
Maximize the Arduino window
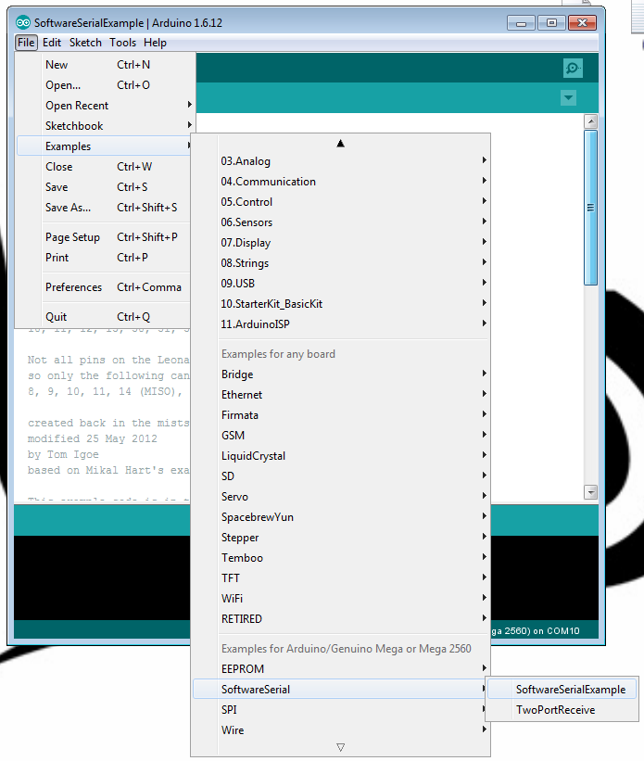coord(551,23)
